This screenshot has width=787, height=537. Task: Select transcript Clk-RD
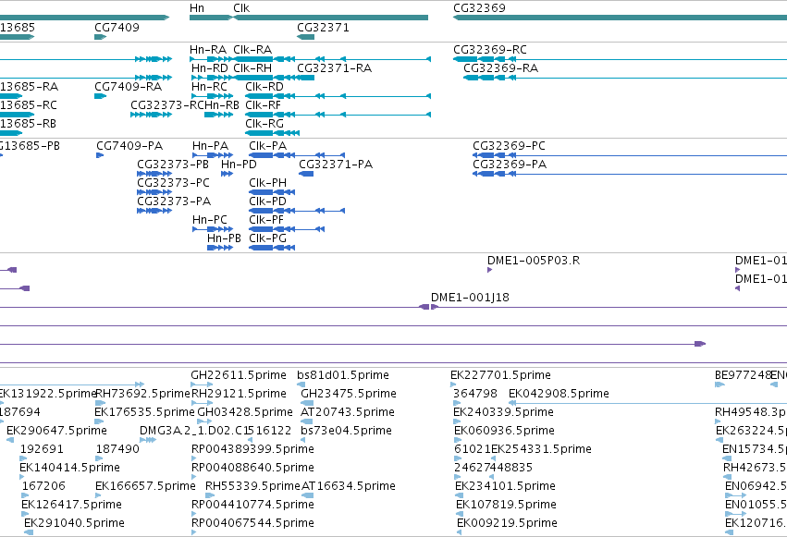[x=264, y=87]
